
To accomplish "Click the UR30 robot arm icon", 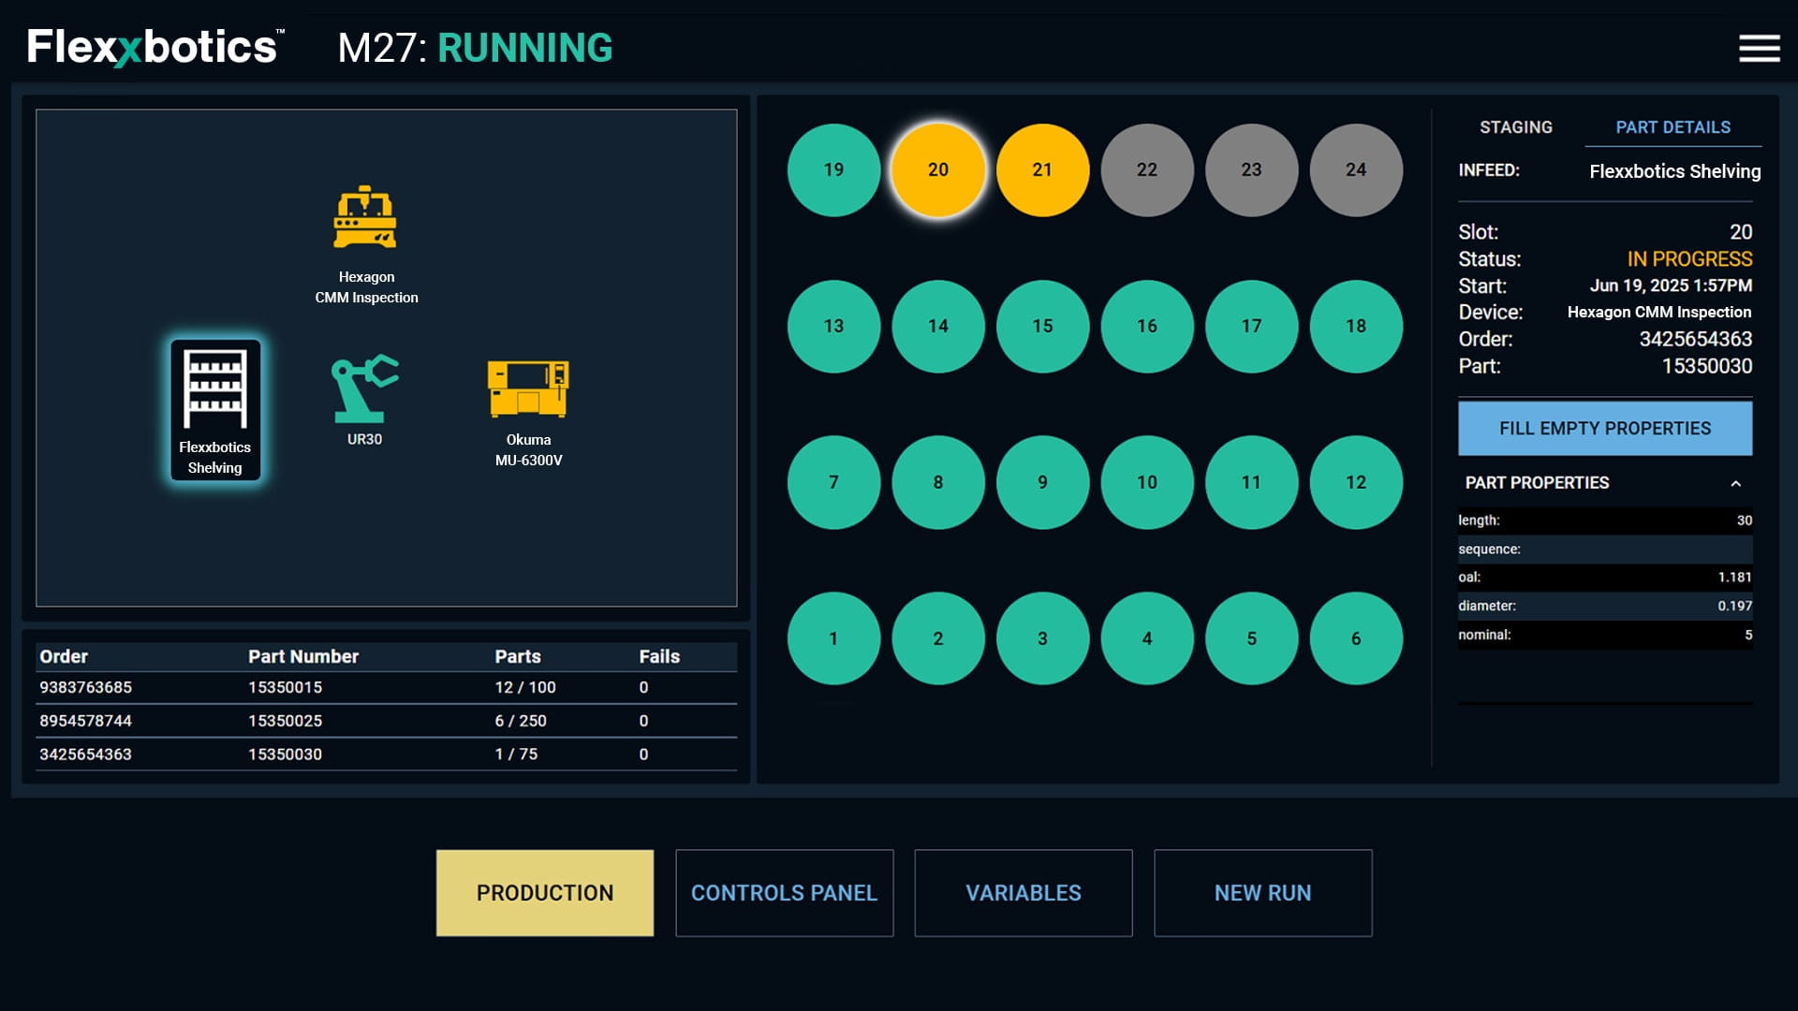I will pyautogui.click(x=364, y=388).
